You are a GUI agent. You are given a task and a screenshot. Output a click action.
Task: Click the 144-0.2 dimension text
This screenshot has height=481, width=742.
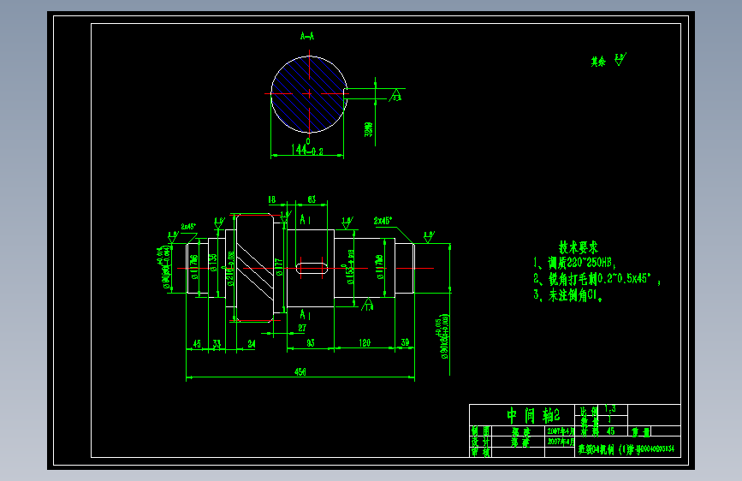click(307, 150)
